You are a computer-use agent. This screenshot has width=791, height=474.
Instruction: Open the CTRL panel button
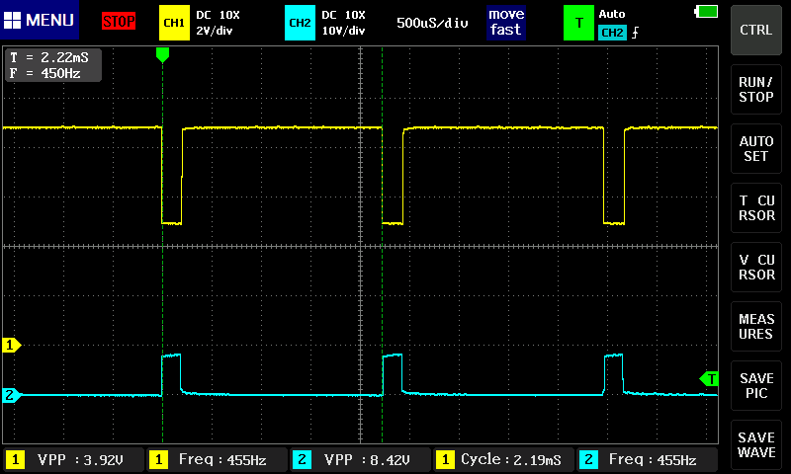tap(755, 30)
